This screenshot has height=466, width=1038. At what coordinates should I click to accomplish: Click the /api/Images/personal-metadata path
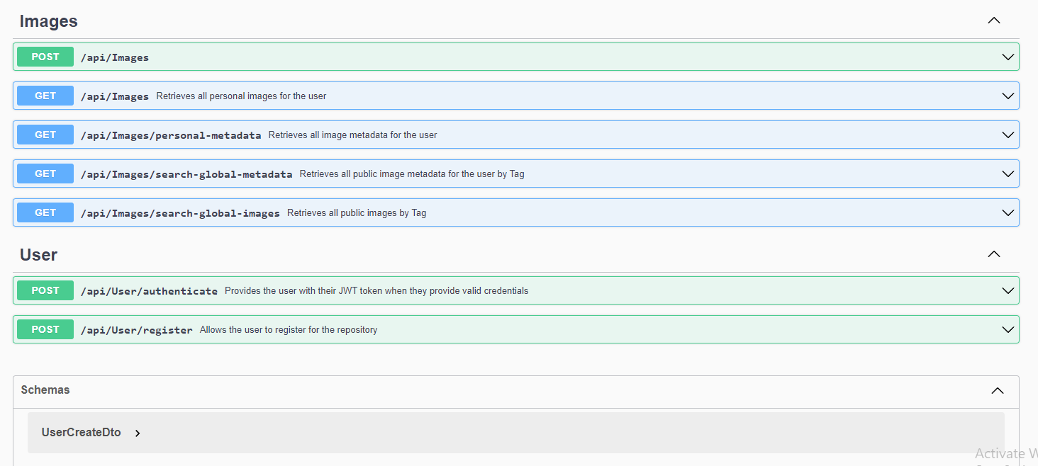pos(171,135)
